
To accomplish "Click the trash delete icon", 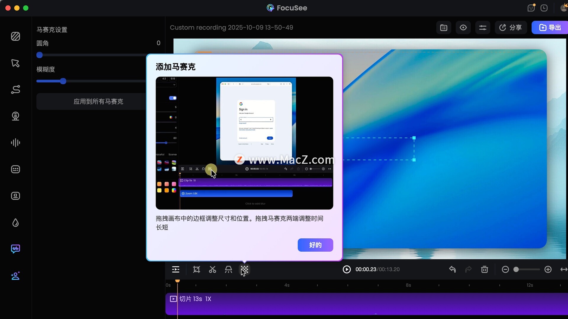I will coord(484,269).
